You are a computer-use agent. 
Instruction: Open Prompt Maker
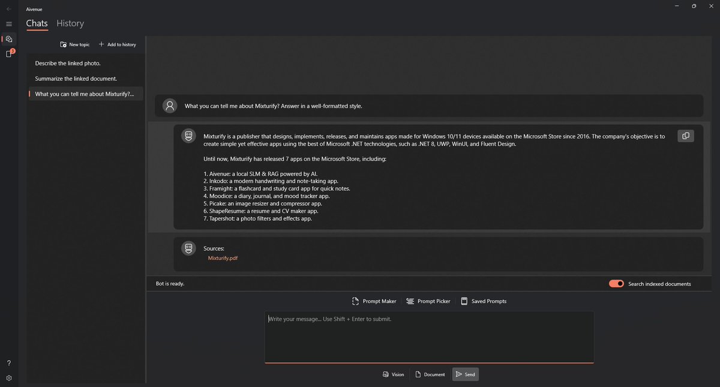coord(374,301)
